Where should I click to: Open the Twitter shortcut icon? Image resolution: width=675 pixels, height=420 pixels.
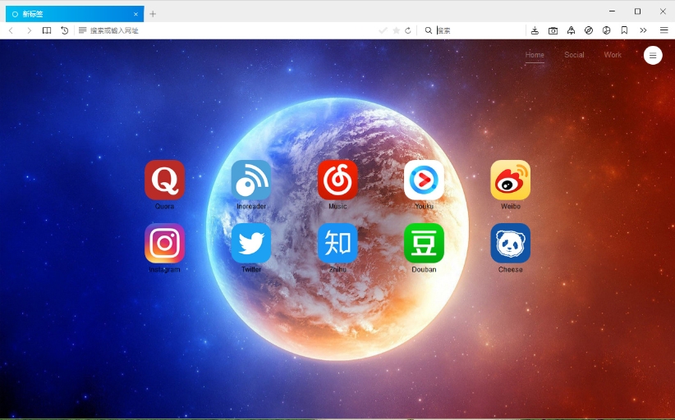[251, 244]
